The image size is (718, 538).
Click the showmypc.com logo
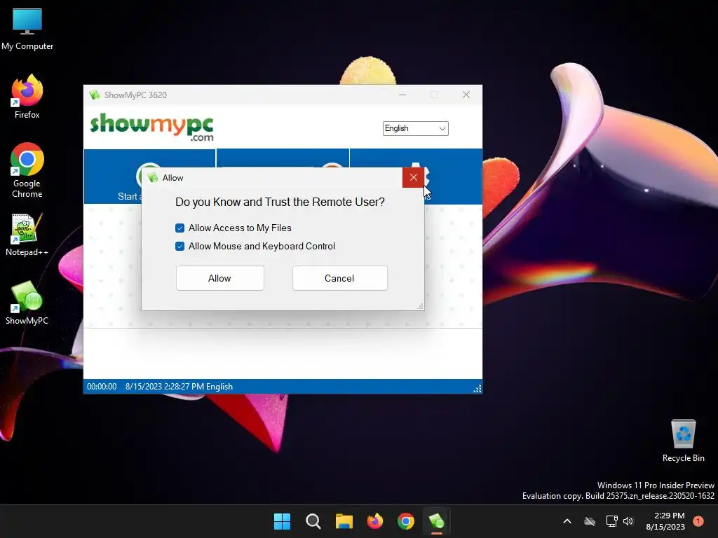[x=152, y=127]
